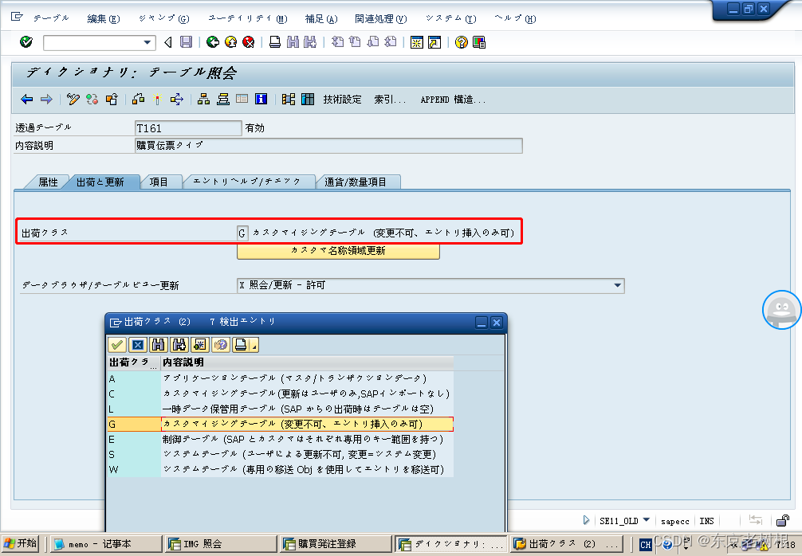The image size is (802, 556).
Task: Click the 透過テーブル T161 input field
Action: pos(188,128)
